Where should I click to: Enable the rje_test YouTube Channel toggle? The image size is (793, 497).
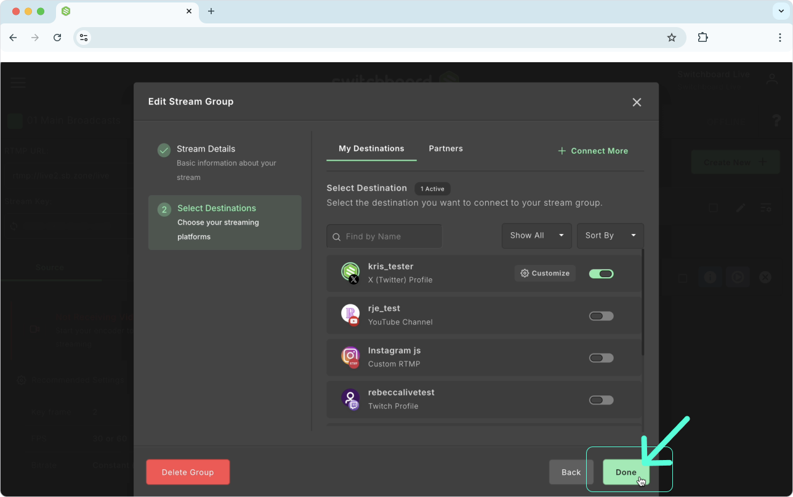602,316
